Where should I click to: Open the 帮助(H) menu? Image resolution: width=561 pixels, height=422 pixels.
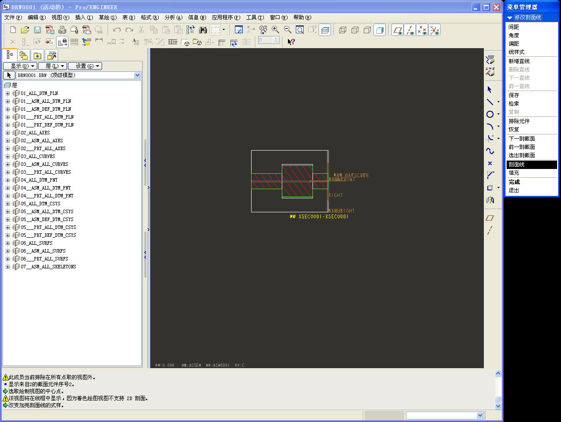302,18
